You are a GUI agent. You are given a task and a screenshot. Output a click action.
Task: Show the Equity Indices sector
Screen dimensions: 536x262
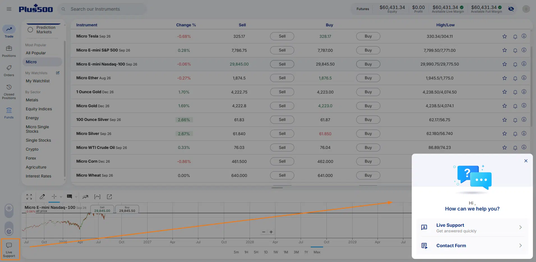tap(39, 109)
